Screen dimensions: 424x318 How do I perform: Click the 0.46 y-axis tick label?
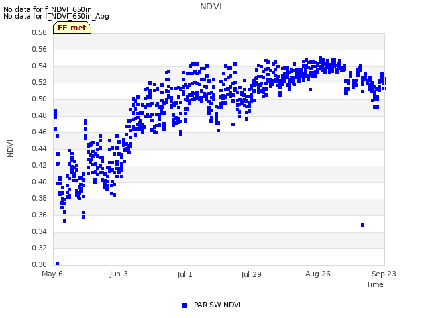(x=40, y=132)
